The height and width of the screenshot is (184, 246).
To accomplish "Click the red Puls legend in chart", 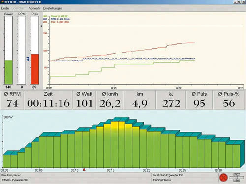I will [x=60, y=22].
